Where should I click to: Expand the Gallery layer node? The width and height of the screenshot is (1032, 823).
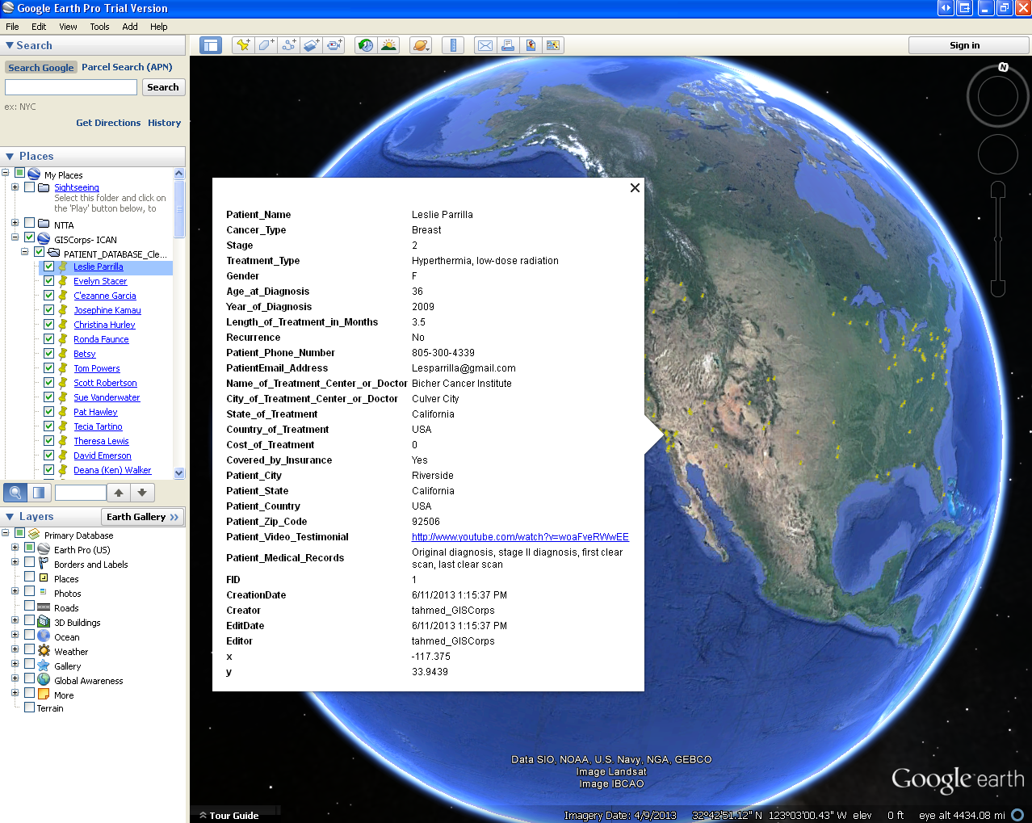15,664
